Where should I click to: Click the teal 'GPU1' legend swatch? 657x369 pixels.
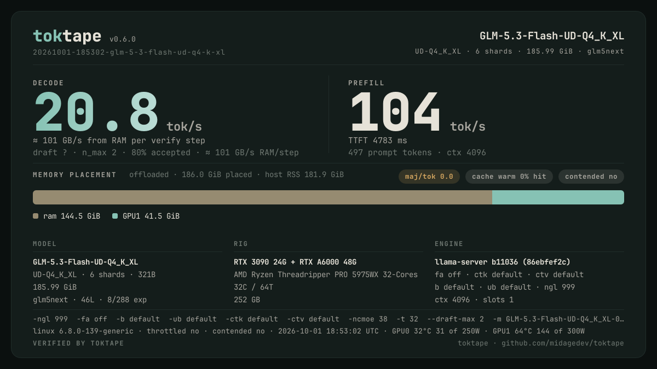(115, 216)
